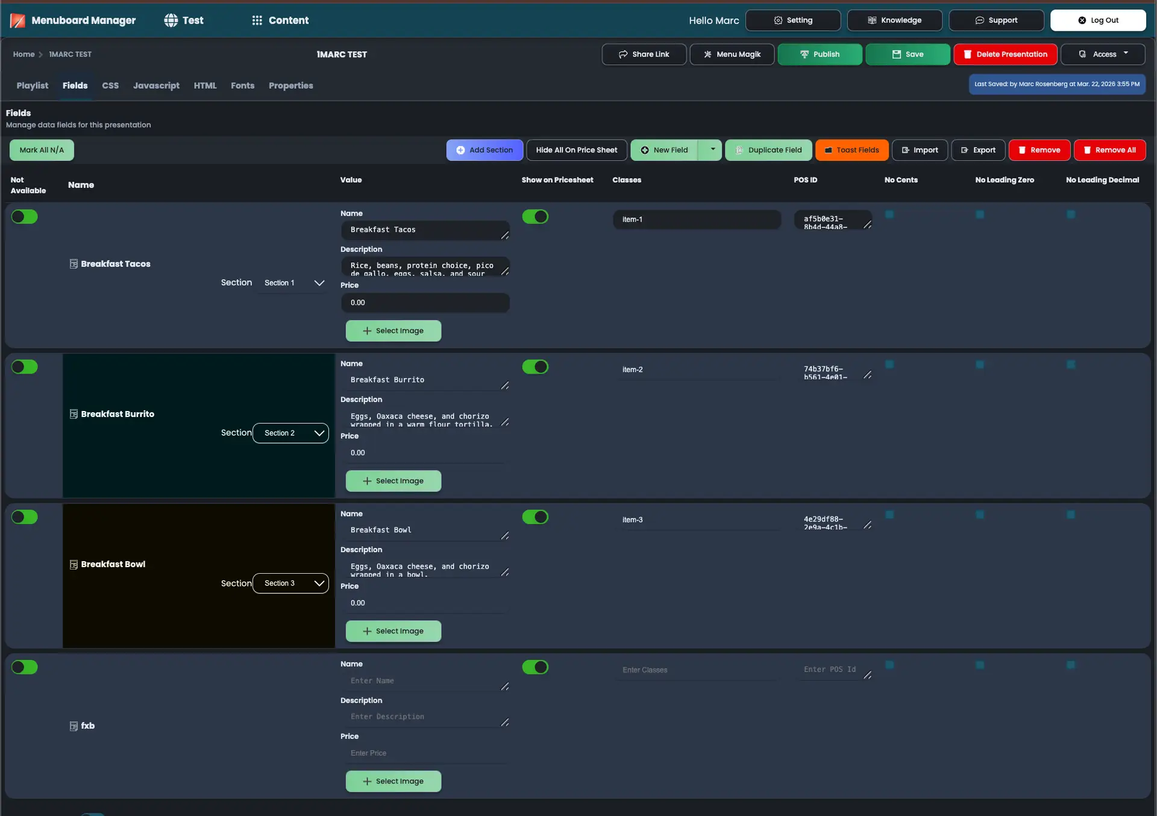This screenshot has width=1157, height=816.
Task: Toggle Show on Pricesheet for Breakfast Burrito
Action: (x=535, y=367)
